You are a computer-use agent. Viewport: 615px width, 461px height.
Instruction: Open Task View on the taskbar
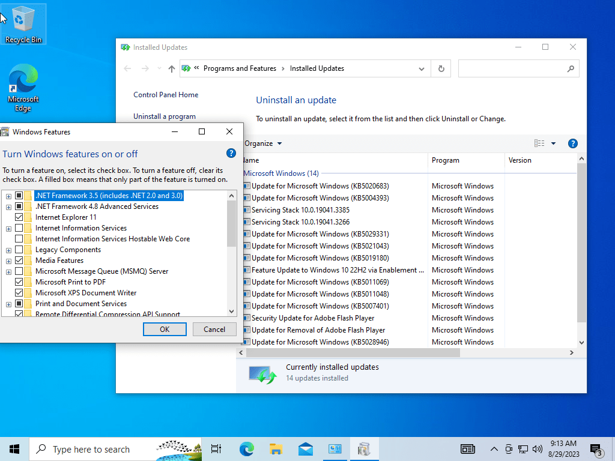coord(216,449)
